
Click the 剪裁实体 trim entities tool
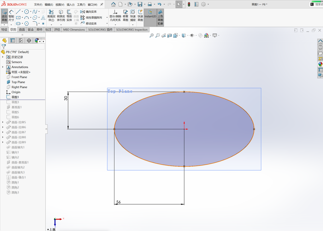pos(51,16)
